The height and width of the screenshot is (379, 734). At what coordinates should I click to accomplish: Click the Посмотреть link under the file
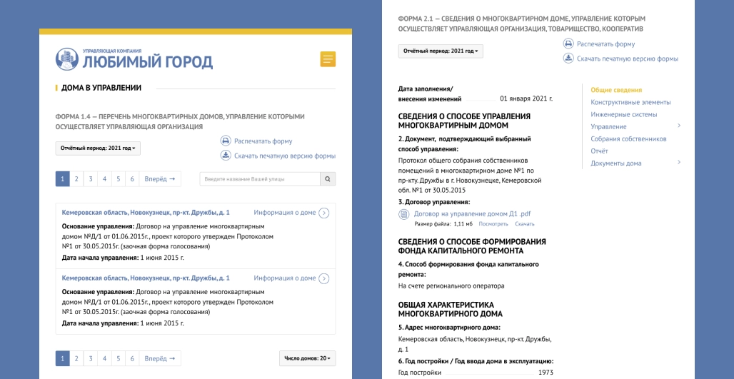click(493, 224)
